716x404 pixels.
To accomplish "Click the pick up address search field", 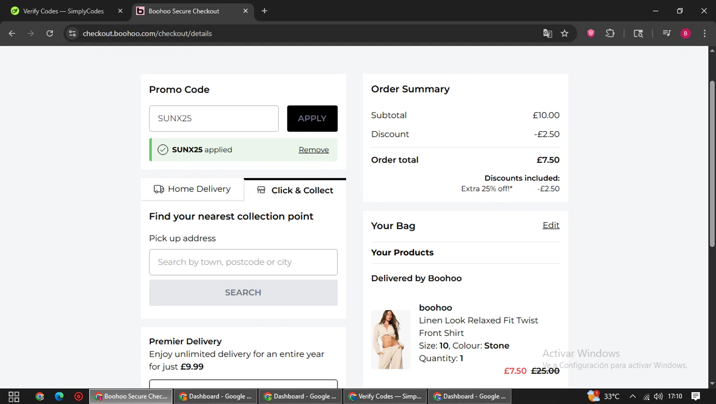I will tap(243, 262).
